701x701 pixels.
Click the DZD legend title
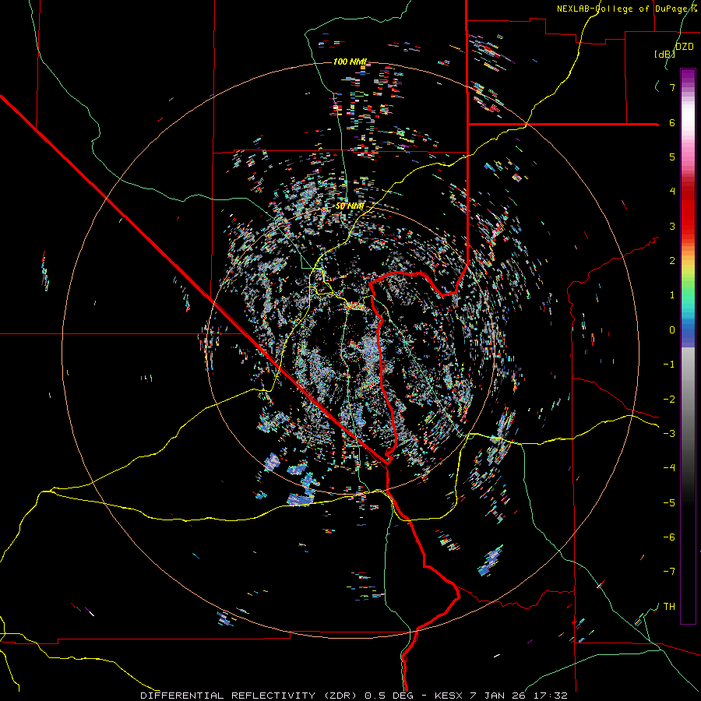(684, 46)
